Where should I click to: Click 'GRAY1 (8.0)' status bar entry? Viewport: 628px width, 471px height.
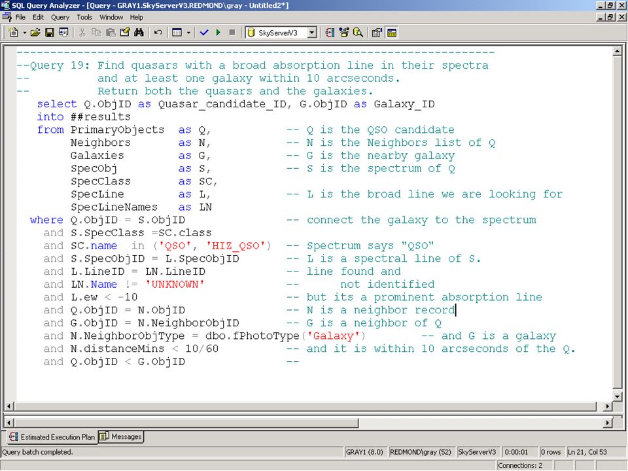pos(364,452)
